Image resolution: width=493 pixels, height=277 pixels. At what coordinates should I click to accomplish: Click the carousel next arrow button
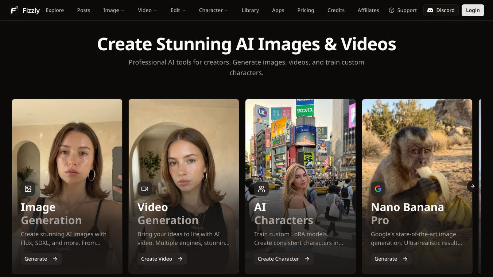click(x=472, y=186)
